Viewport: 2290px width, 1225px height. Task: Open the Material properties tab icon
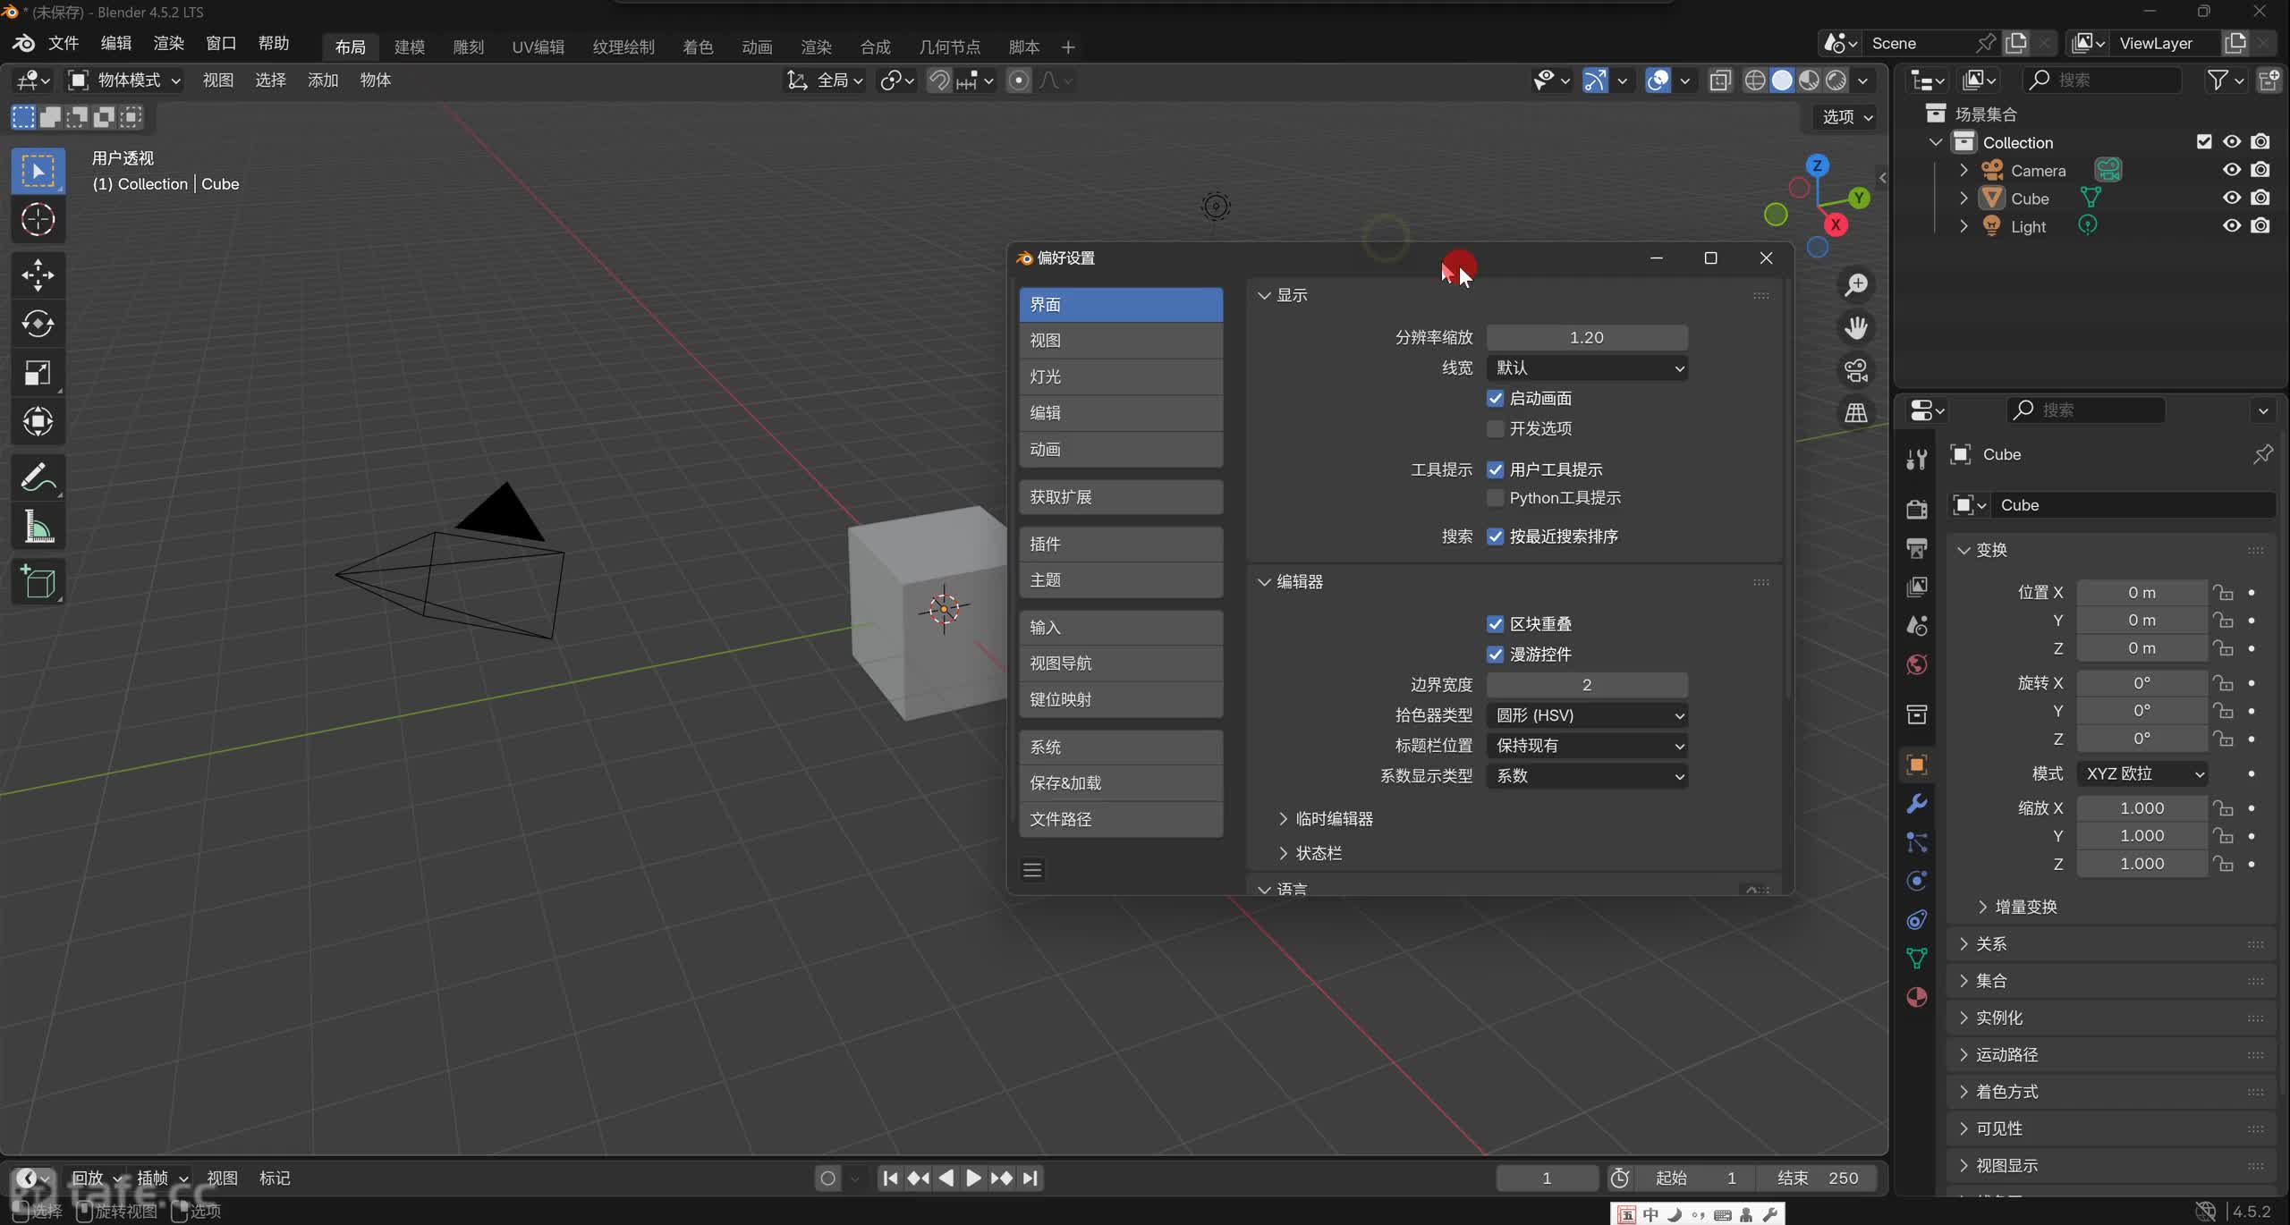pyautogui.click(x=1916, y=997)
